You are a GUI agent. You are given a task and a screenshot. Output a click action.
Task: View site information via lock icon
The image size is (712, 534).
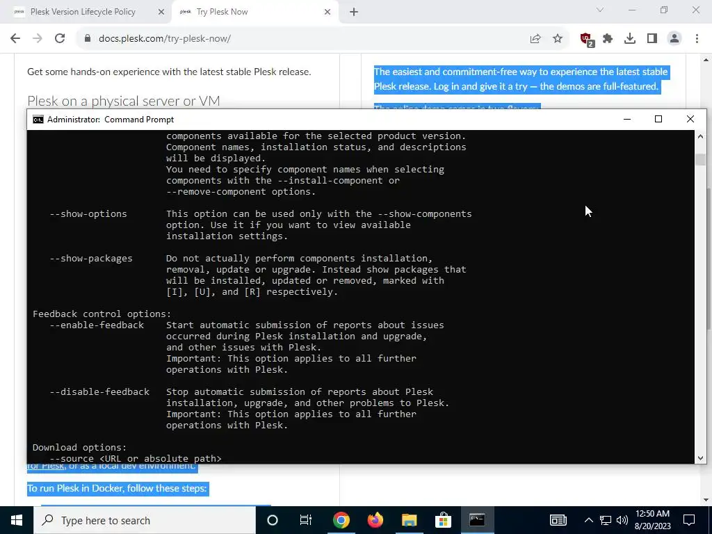[88, 39]
